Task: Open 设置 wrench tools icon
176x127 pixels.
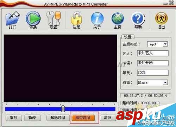Action: coord(54,20)
